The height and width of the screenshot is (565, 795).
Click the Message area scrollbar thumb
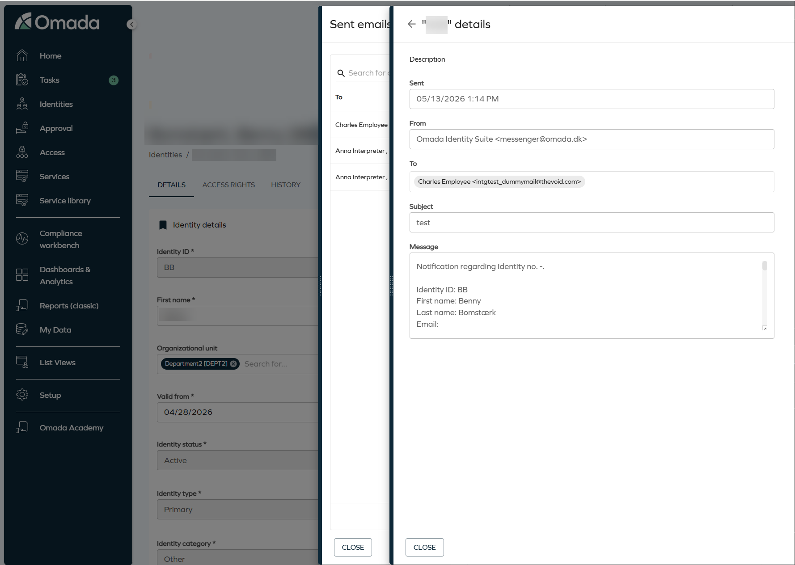click(765, 266)
